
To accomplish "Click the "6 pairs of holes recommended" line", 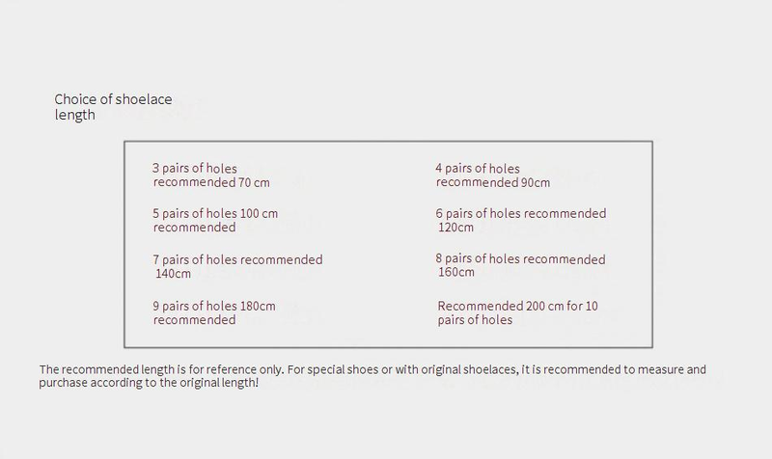I will pos(520,213).
